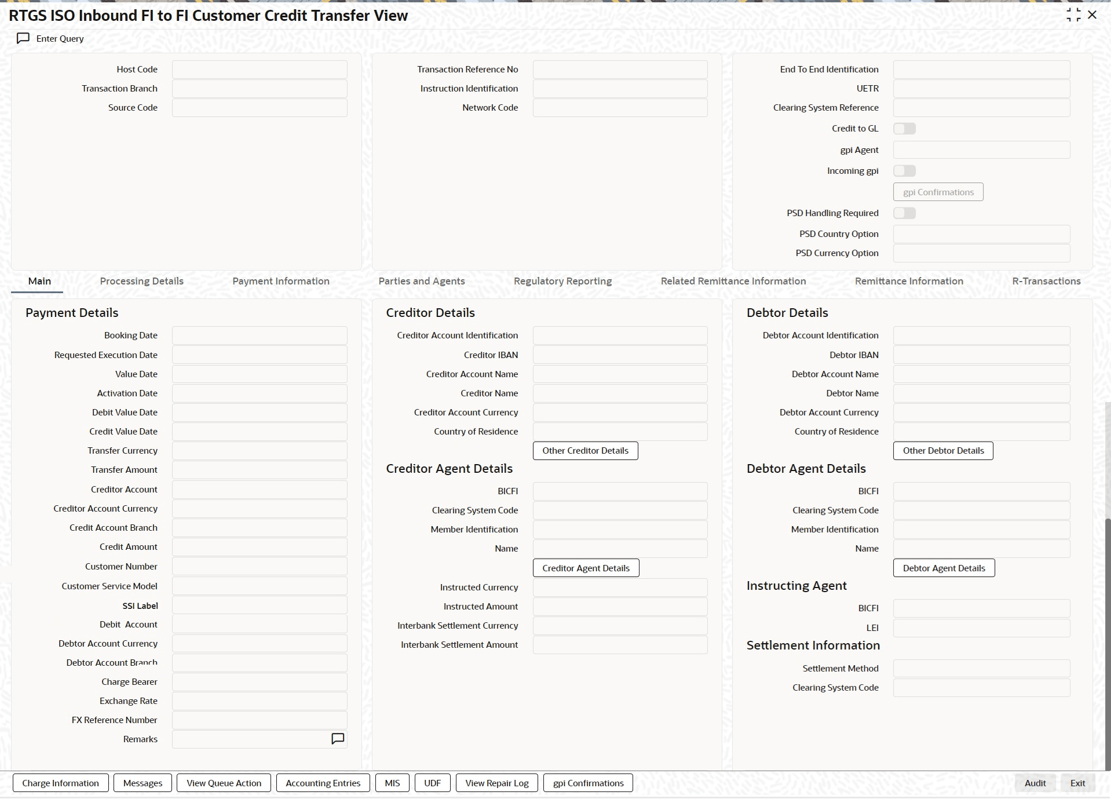Click the Exit button
Viewport: 1111px width, 799px height.
click(x=1077, y=783)
